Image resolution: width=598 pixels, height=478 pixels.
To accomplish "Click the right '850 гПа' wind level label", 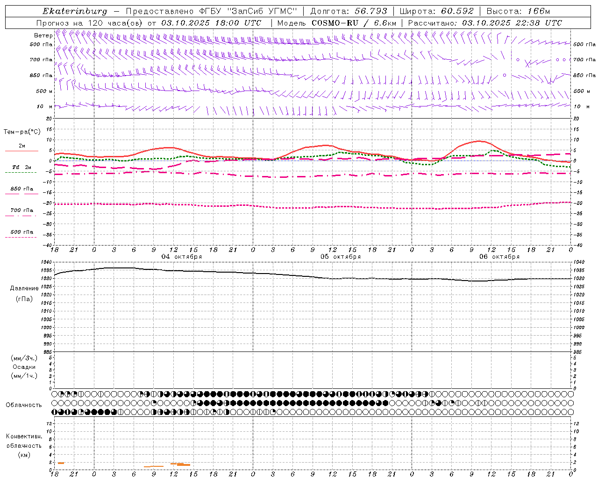I will click(584, 75).
